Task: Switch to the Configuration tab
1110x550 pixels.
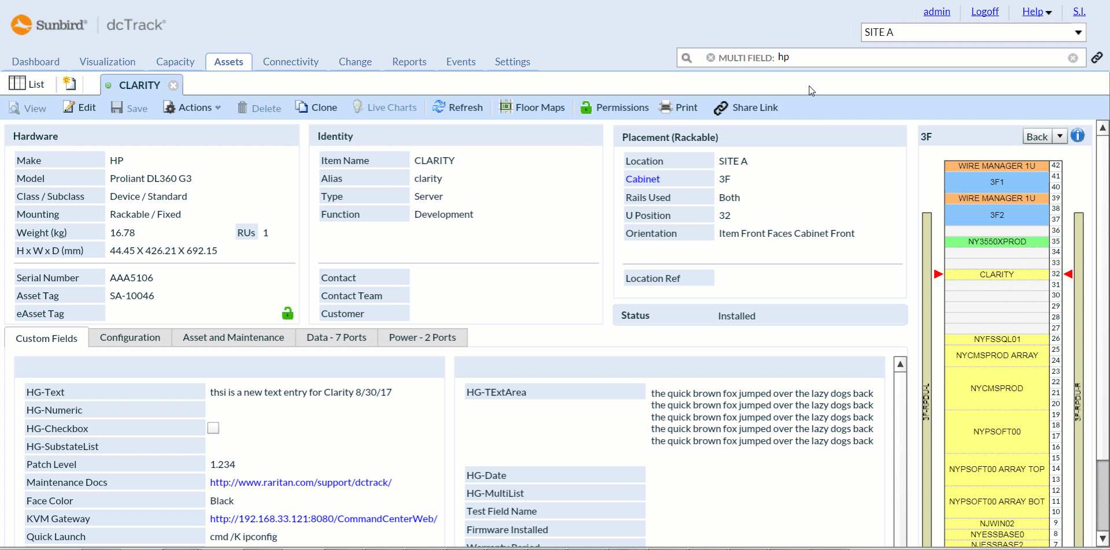Action: 130,337
